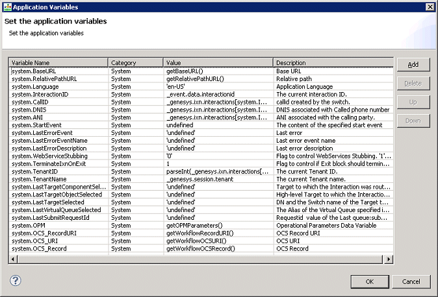Click the Category column header
The image size is (438, 297).
pos(136,63)
